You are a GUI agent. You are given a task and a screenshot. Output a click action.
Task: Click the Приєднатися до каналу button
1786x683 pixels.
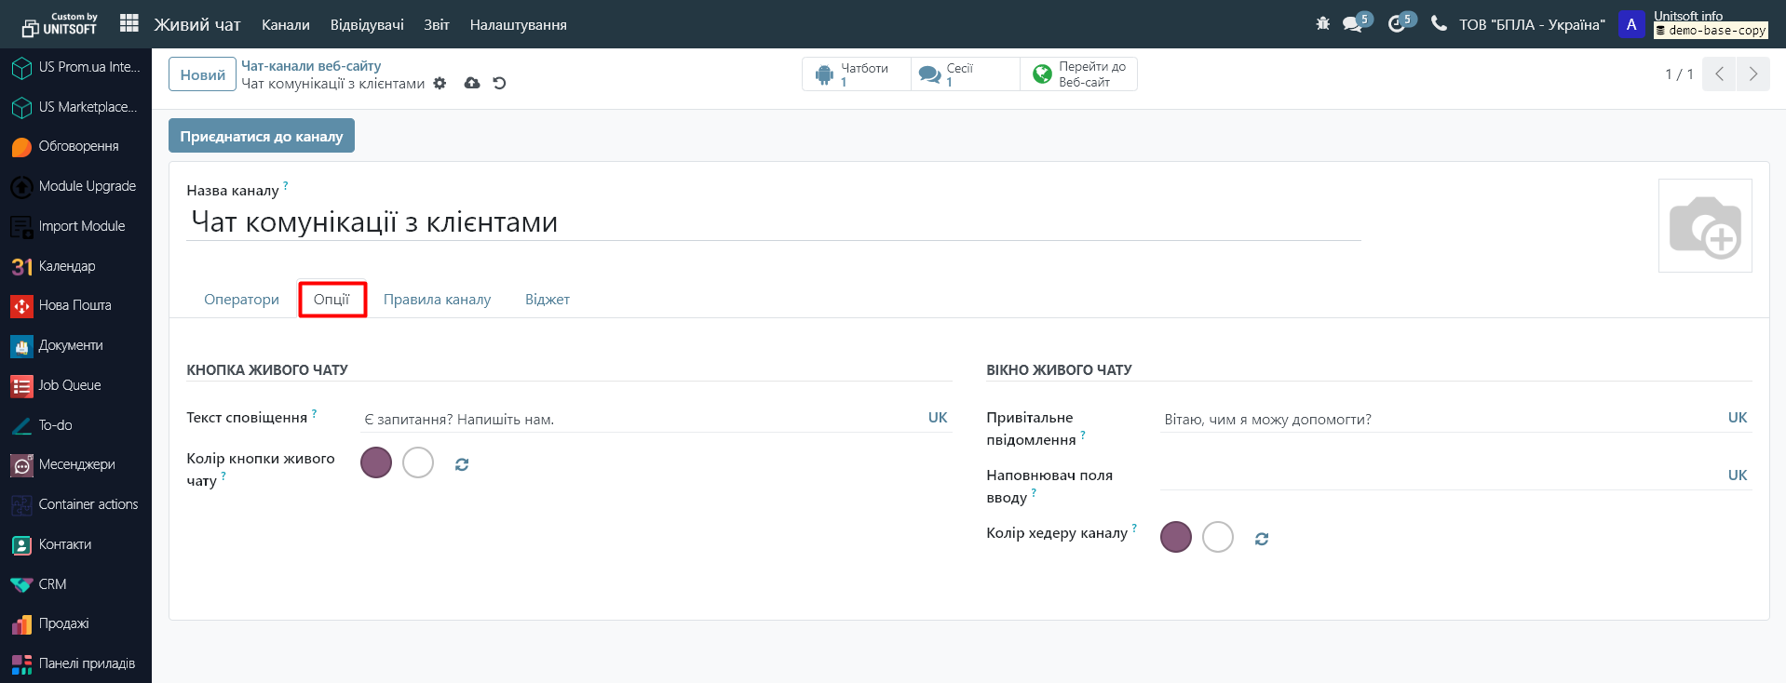(262, 136)
